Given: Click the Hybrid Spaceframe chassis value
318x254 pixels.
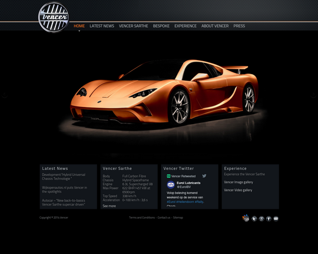Looking at the screenshot, I should (135, 180).
